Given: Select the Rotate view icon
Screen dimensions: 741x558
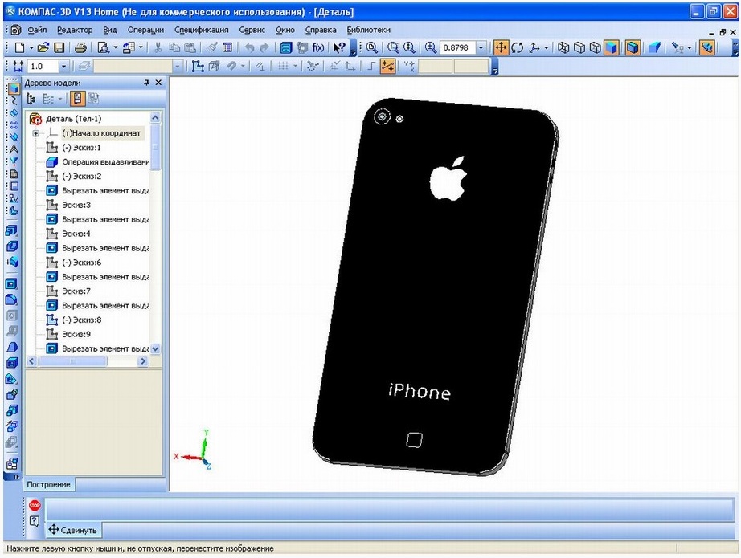Looking at the screenshot, I should coord(518,47).
